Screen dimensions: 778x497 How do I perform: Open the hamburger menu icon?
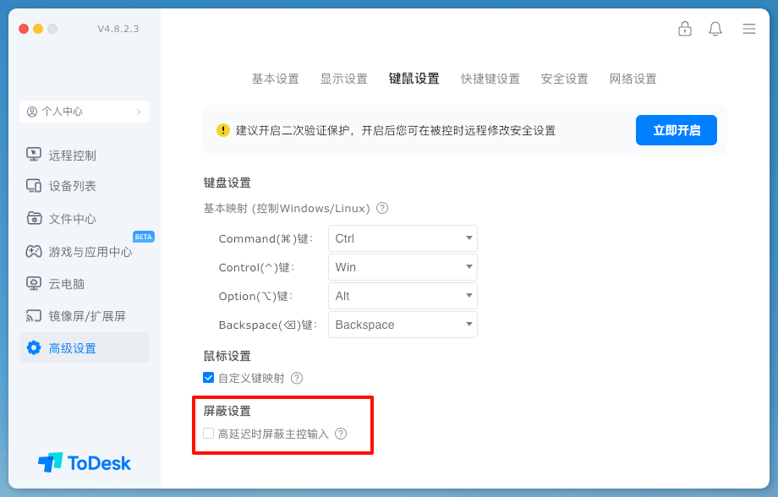click(749, 29)
